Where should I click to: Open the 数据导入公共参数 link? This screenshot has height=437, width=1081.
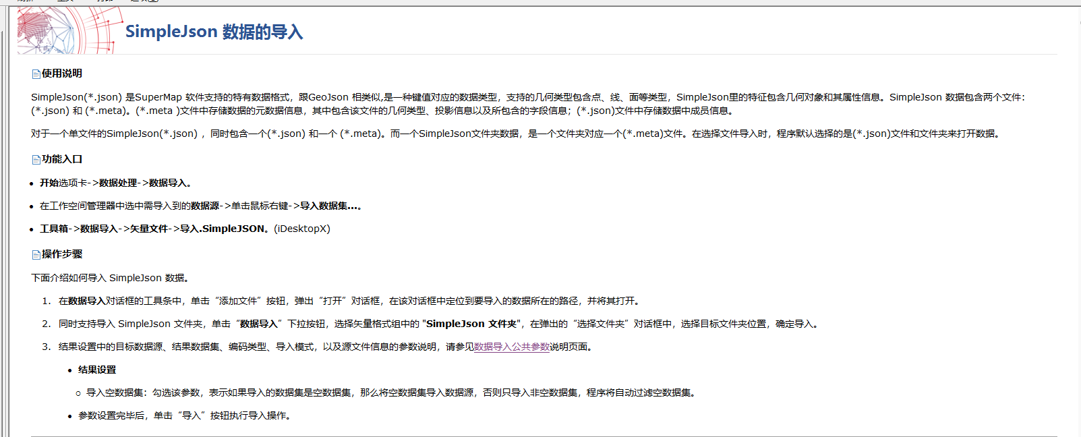coord(512,347)
